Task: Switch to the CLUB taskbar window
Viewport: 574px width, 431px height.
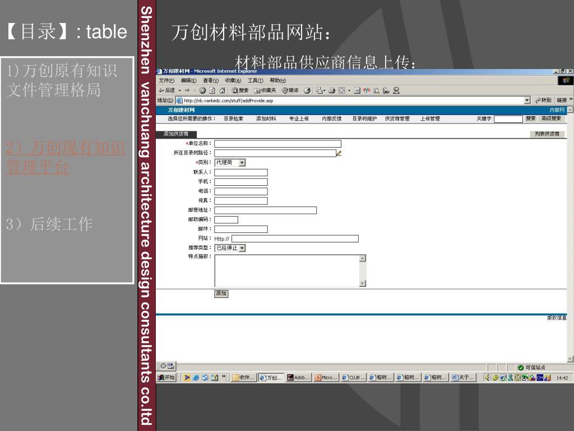Action: pyautogui.click(x=354, y=378)
